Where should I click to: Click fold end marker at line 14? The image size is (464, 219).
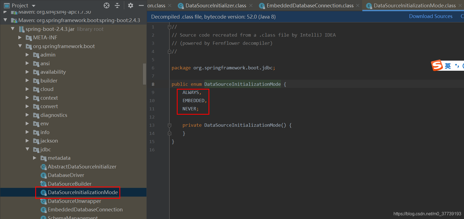pyautogui.click(x=169, y=133)
